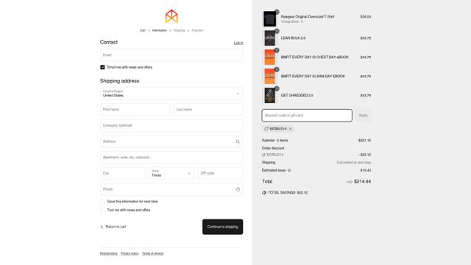
Task: Click the LEAN BULK 2.0 product name
Action: click(x=293, y=38)
